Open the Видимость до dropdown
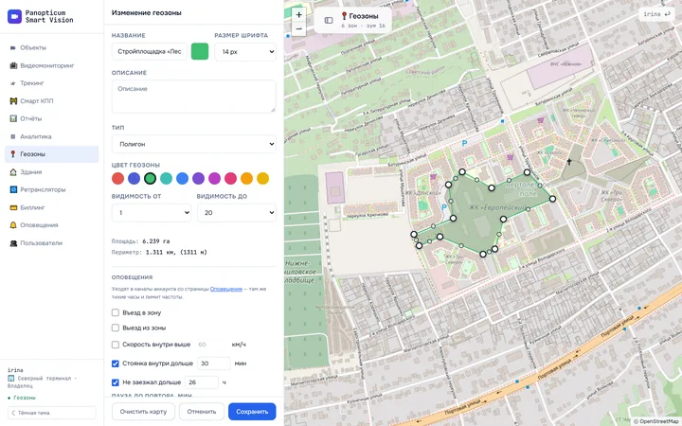 point(237,213)
